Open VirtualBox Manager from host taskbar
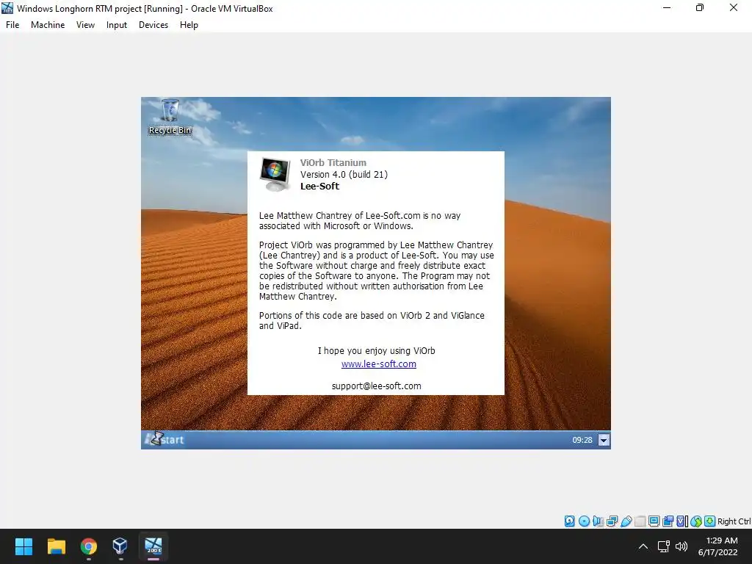The image size is (752, 564). point(120,546)
